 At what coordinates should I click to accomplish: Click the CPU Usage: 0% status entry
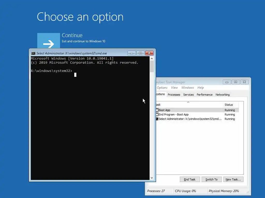pos(185,191)
